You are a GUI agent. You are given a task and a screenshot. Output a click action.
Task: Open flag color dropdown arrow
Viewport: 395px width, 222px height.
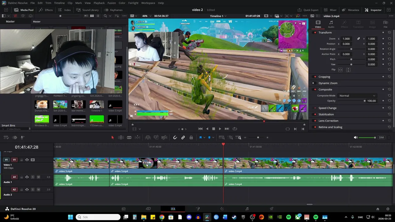[204, 138]
